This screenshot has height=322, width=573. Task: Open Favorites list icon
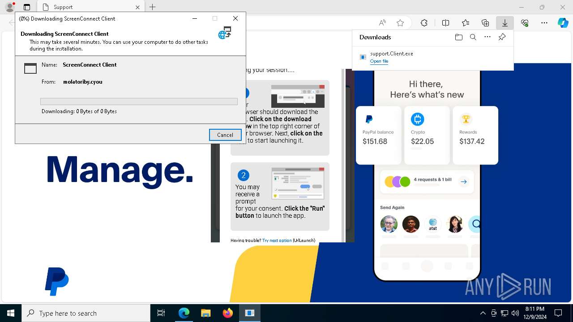tap(466, 23)
